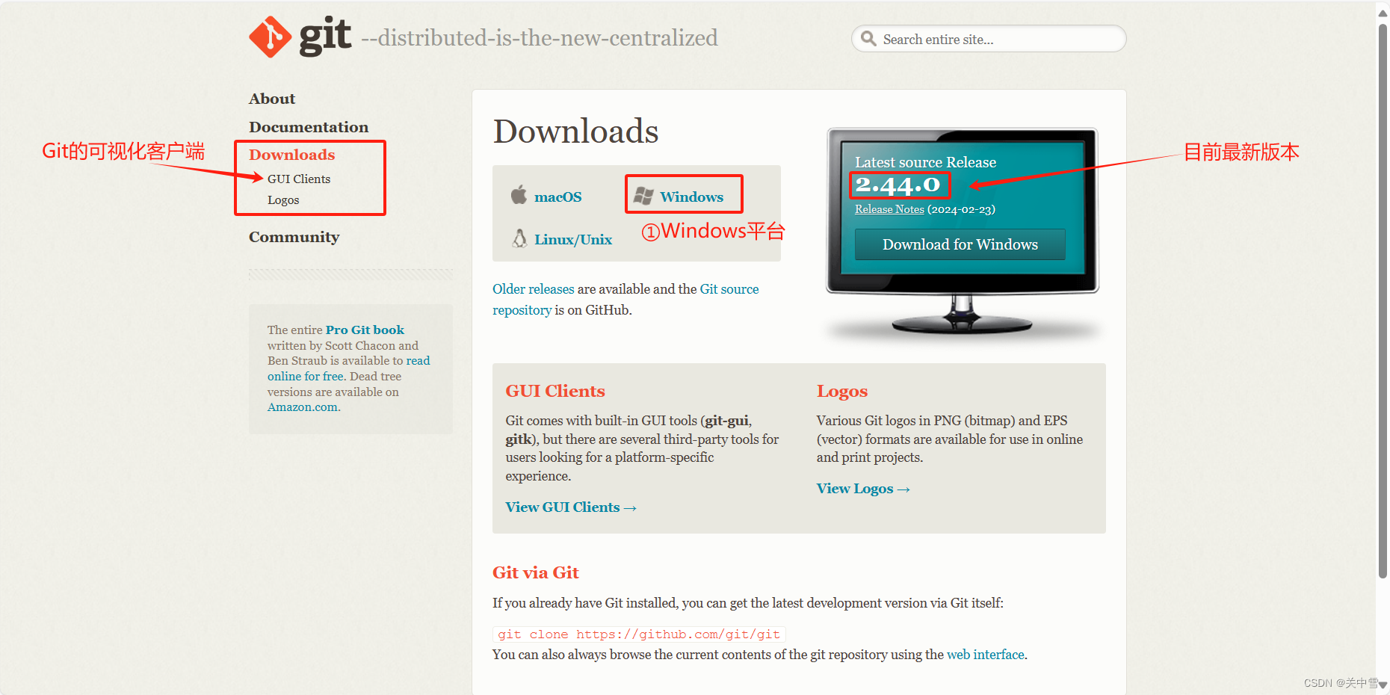Click the '--distributed-is-the-new-centralized' tagline
The width and height of the screenshot is (1390, 695).
click(x=539, y=37)
